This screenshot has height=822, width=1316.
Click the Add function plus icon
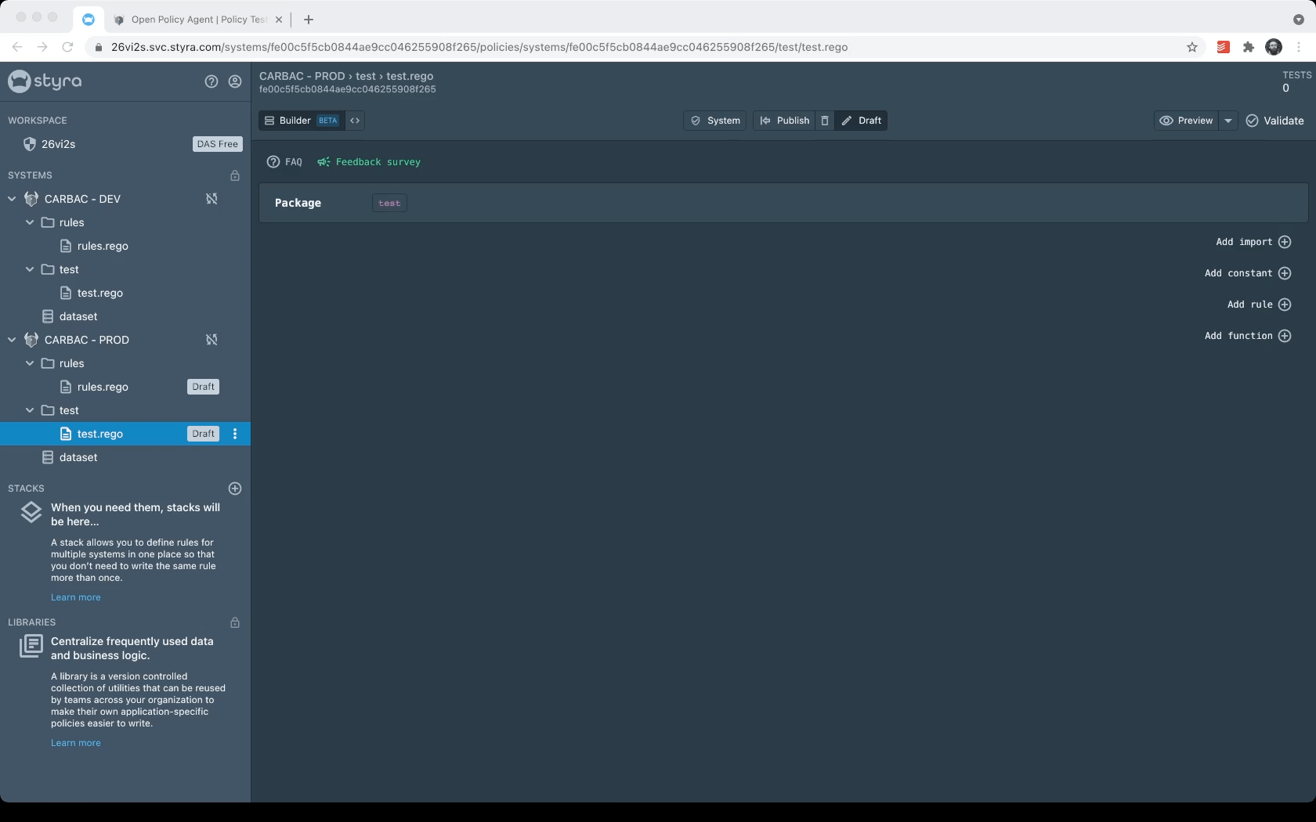point(1285,336)
